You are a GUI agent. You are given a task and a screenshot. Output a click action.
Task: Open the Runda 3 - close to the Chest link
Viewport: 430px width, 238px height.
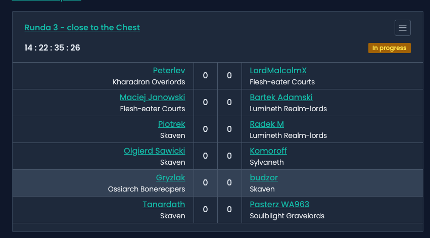point(82,27)
